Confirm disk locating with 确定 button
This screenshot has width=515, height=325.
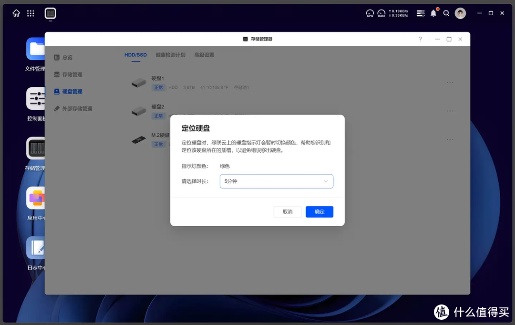pos(319,211)
